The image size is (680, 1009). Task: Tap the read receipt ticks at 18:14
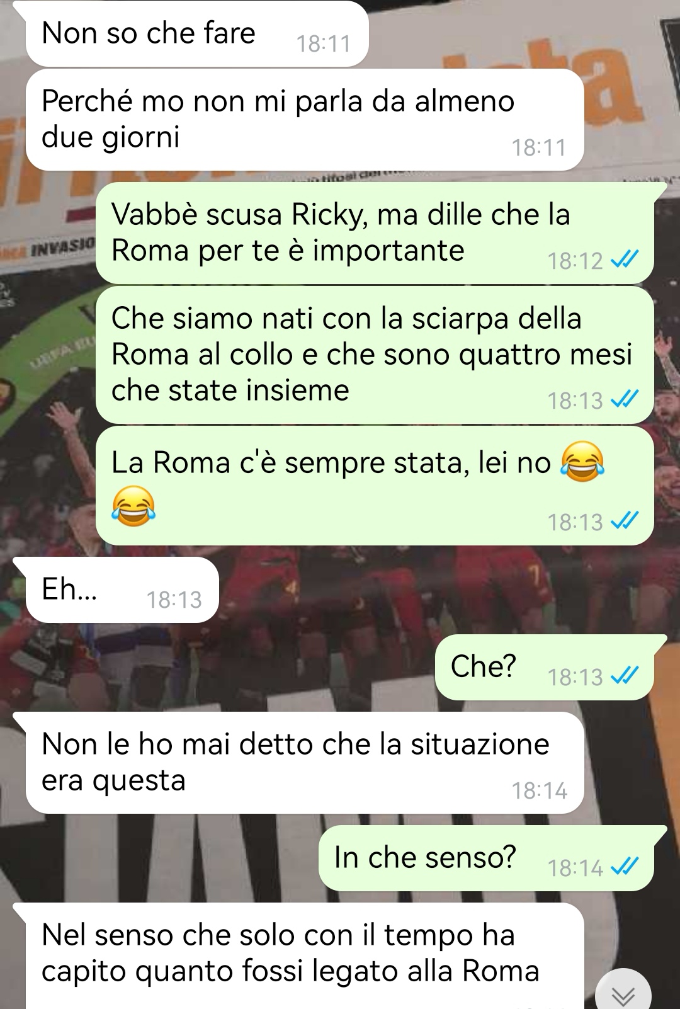tap(625, 867)
